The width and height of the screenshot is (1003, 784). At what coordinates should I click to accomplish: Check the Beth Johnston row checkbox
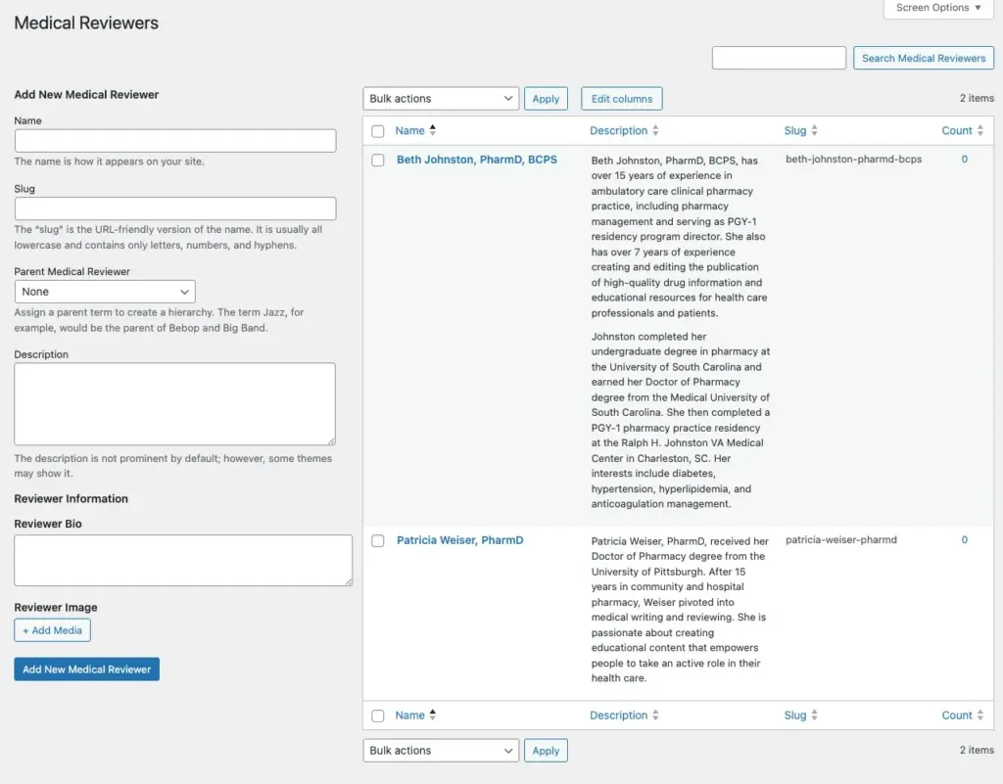[378, 161]
